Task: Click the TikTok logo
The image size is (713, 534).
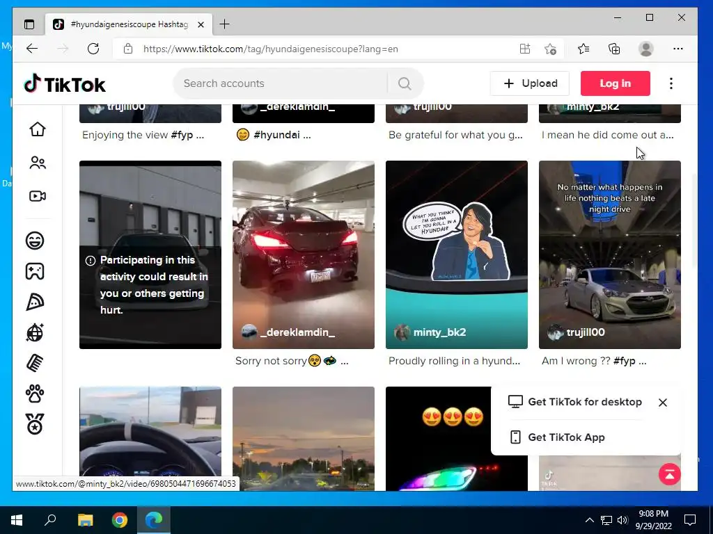Action: [x=65, y=84]
